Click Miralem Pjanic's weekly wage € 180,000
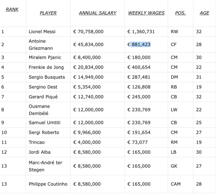This screenshot has height=194, width=216. 139,58
